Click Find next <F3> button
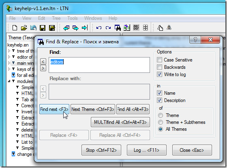This screenshot has width=227, height=168. (54, 109)
